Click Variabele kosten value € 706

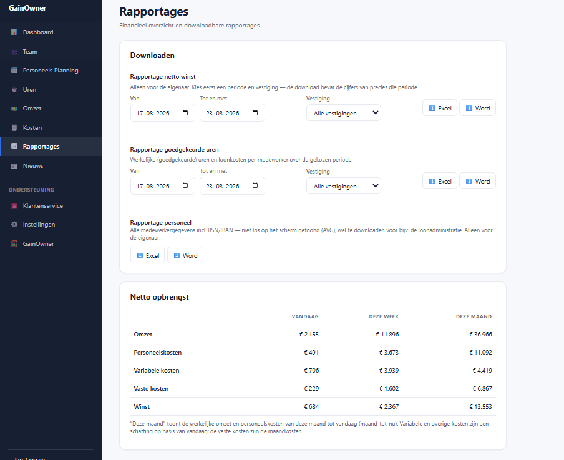tap(311, 370)
